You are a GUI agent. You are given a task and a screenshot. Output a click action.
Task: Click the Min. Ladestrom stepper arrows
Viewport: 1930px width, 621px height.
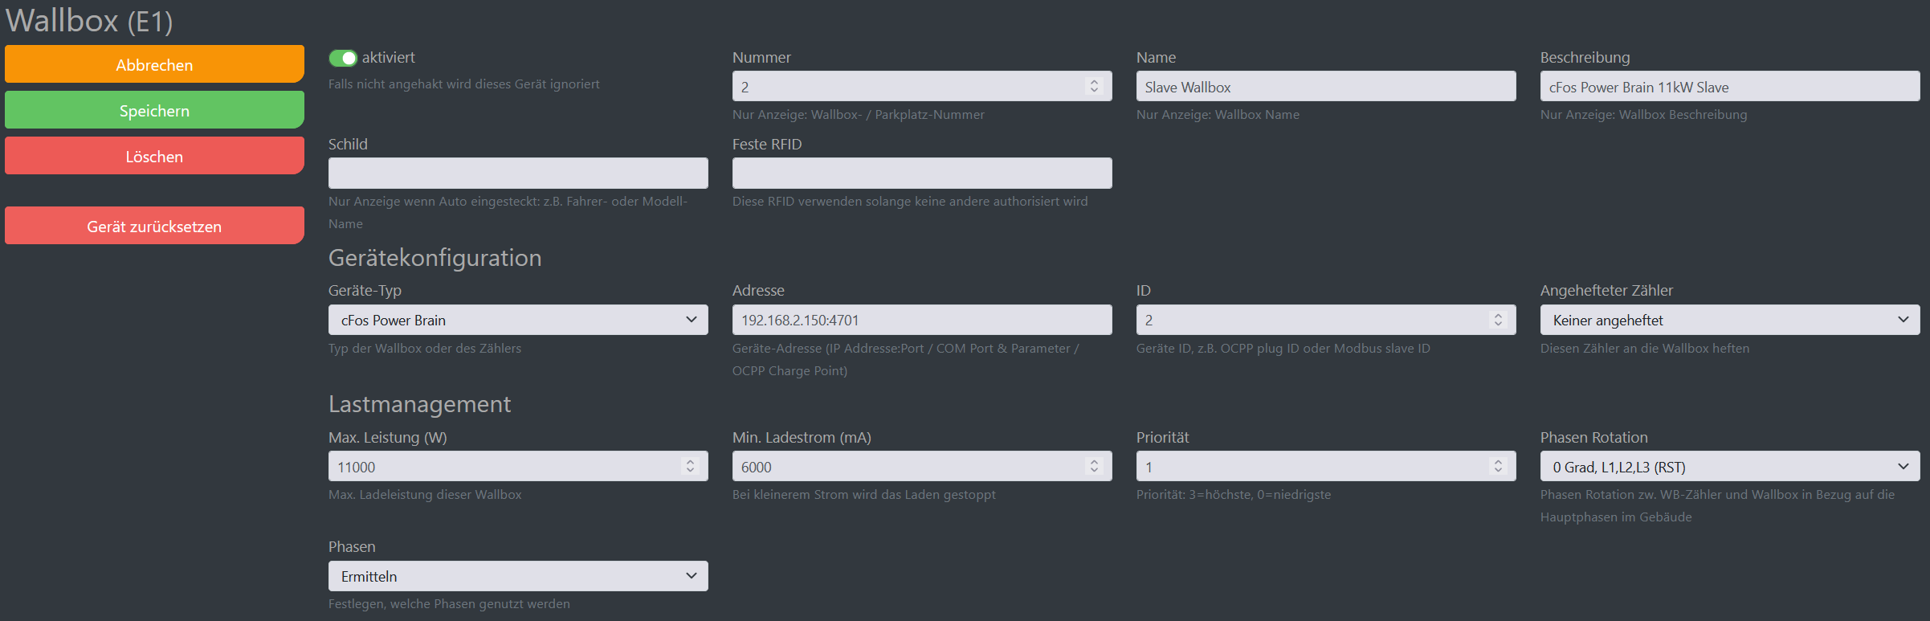click(1094, 466)
